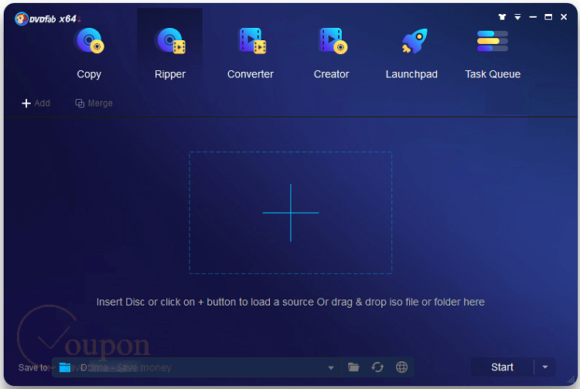Click the Add source button
580x389 pixels.
36,103
